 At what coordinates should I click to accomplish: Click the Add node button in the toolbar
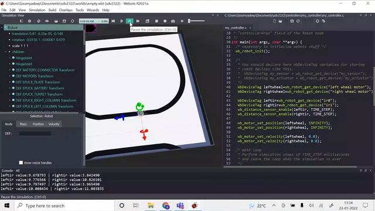pos(29,21)
